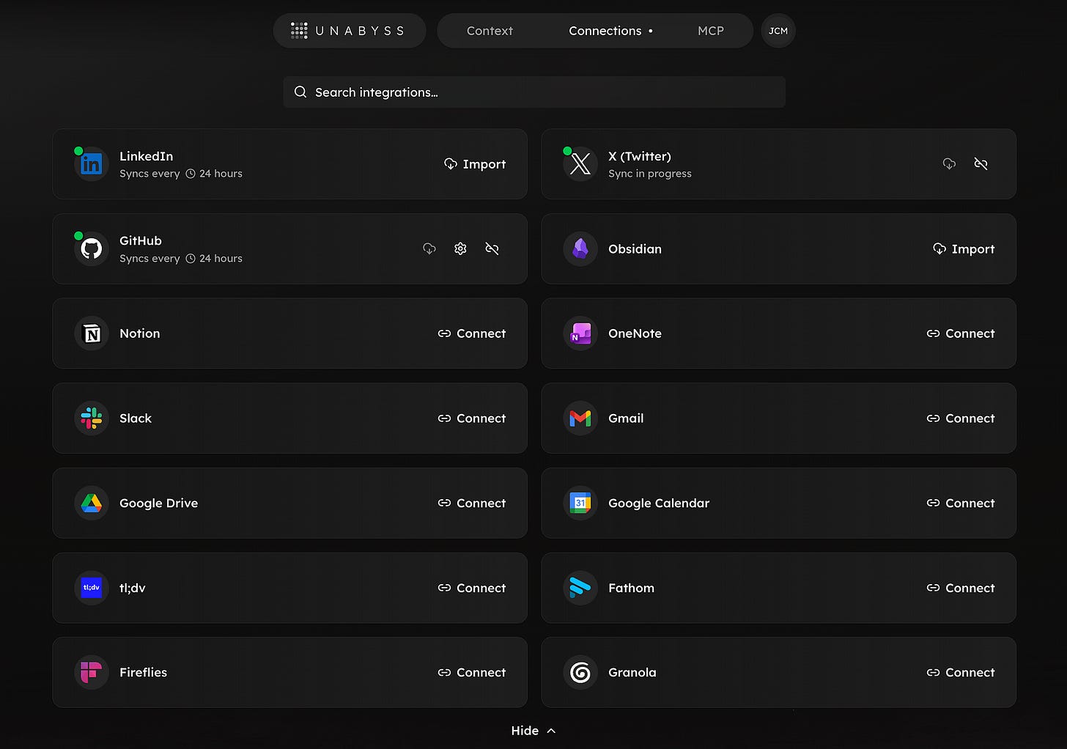The image size is (1067, 749).
Task: Connect the Fathom integration
Action: pos(961,588)
